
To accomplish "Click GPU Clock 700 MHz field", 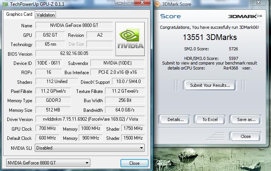I will 47,128.
